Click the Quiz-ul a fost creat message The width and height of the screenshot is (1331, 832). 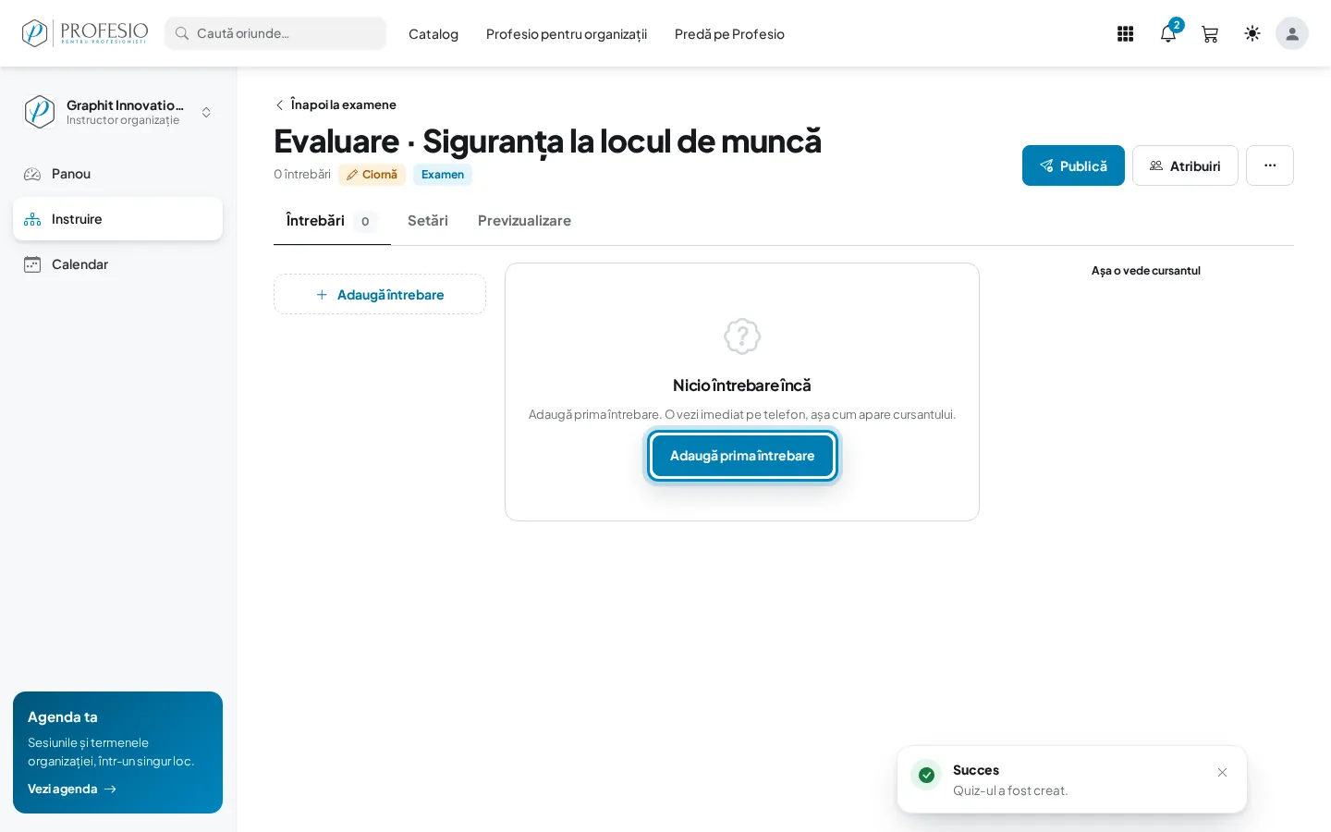1010,790
